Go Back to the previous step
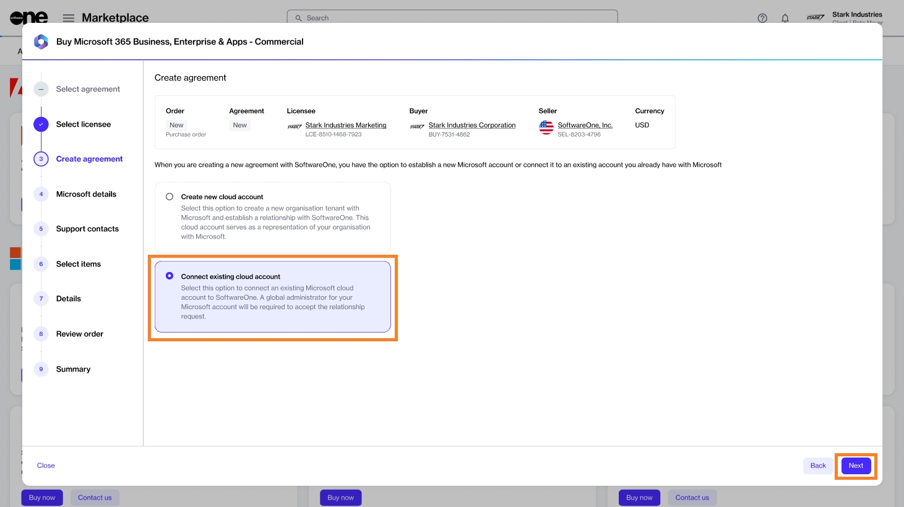The image size is (904, 507). 817,466
